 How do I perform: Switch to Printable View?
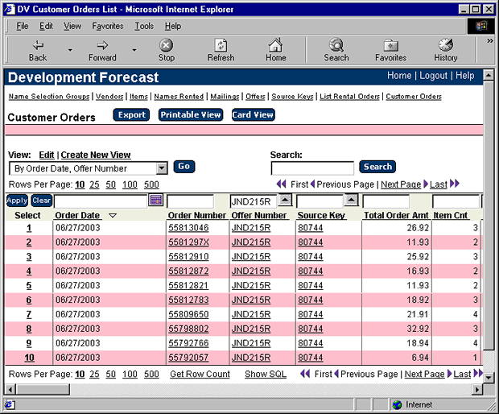click(x=191, y=115)
